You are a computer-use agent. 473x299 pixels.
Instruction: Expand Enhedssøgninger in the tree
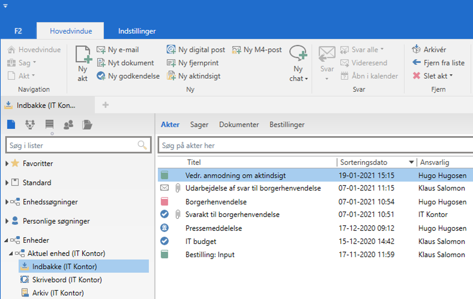7,202
